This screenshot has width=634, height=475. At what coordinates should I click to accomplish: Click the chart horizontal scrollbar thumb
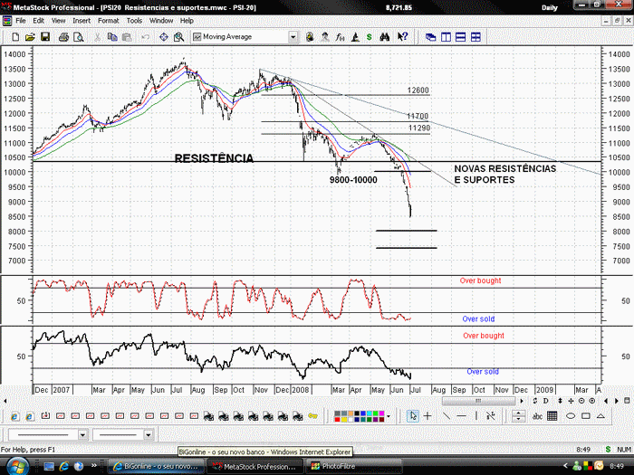[x=478, y=401]
